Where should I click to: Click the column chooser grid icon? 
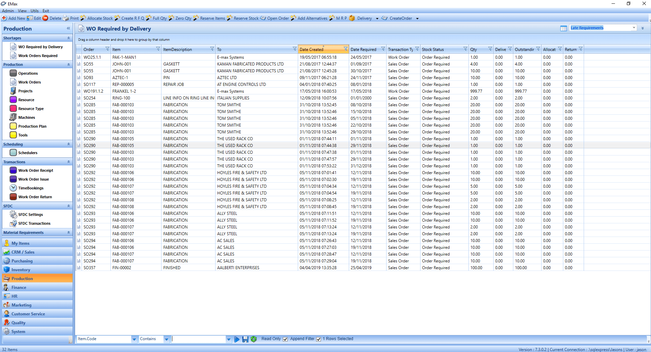pyautogui.click(x=564, y=28)
